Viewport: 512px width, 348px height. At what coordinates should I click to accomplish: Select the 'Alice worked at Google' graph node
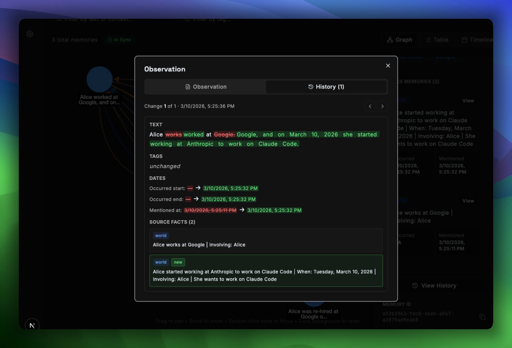coord(99,79)
